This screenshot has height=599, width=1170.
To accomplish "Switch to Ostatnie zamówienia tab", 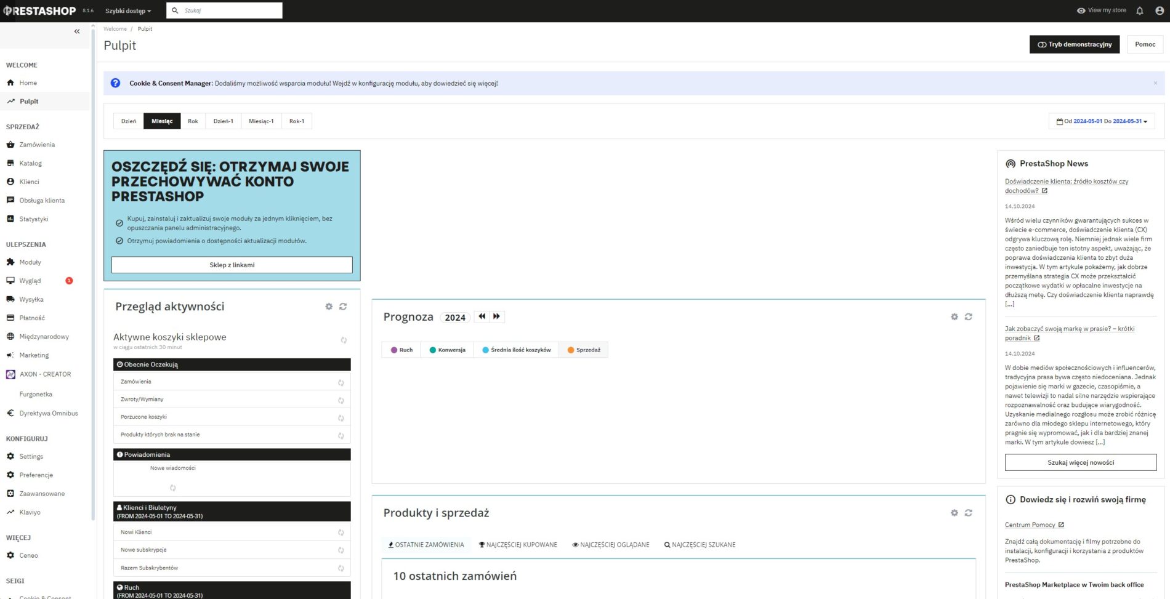I will pos(426,545).
